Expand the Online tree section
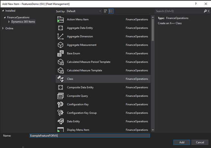Image resolution: width=211 pixels, height=148 pixels. pos(3,28)
